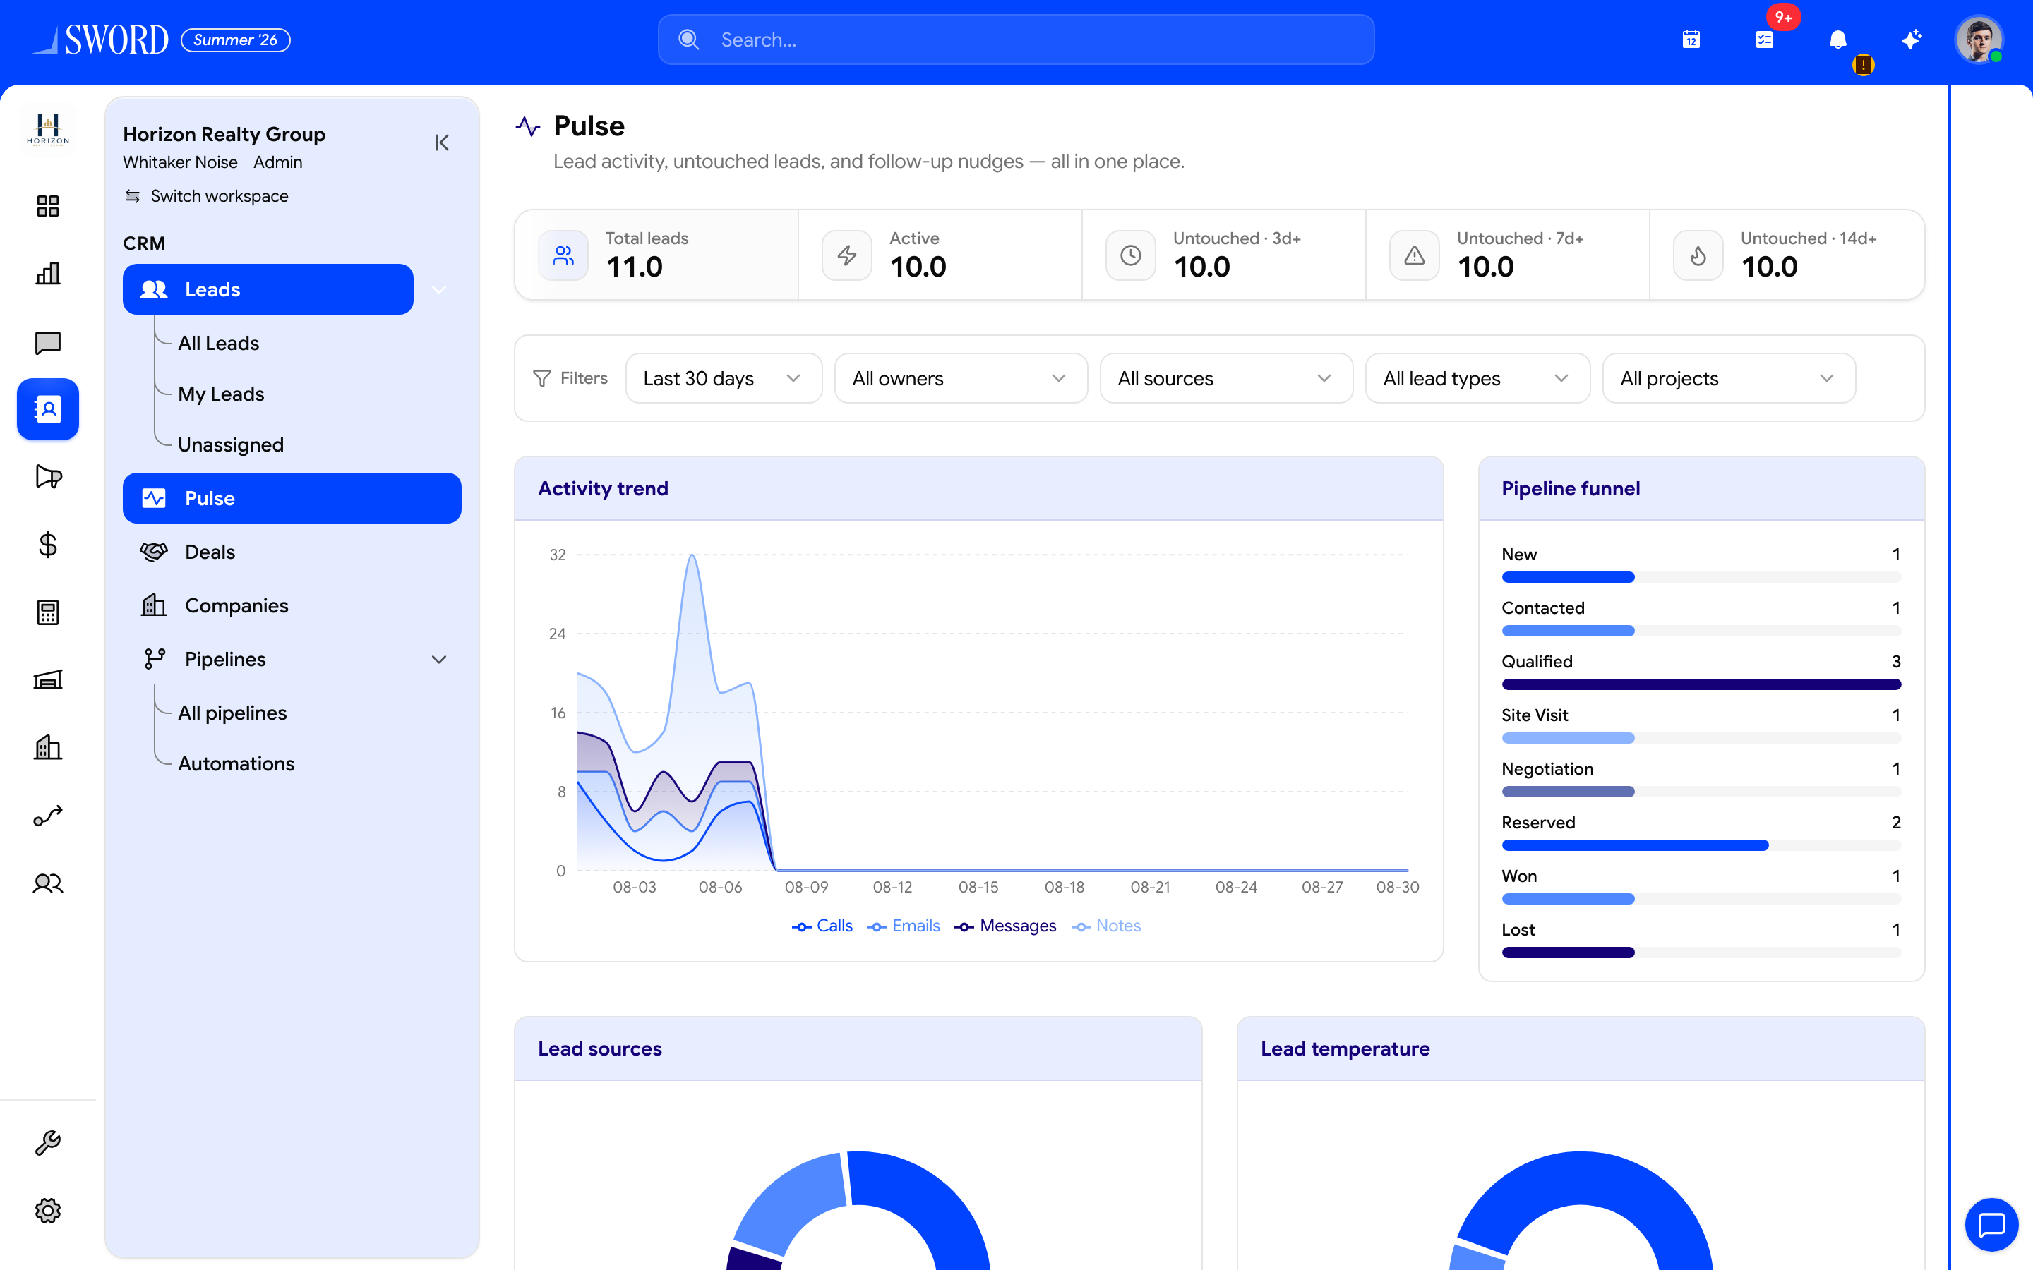
Task: Click the Lead sources donut chart
Action: [858, 1209]
